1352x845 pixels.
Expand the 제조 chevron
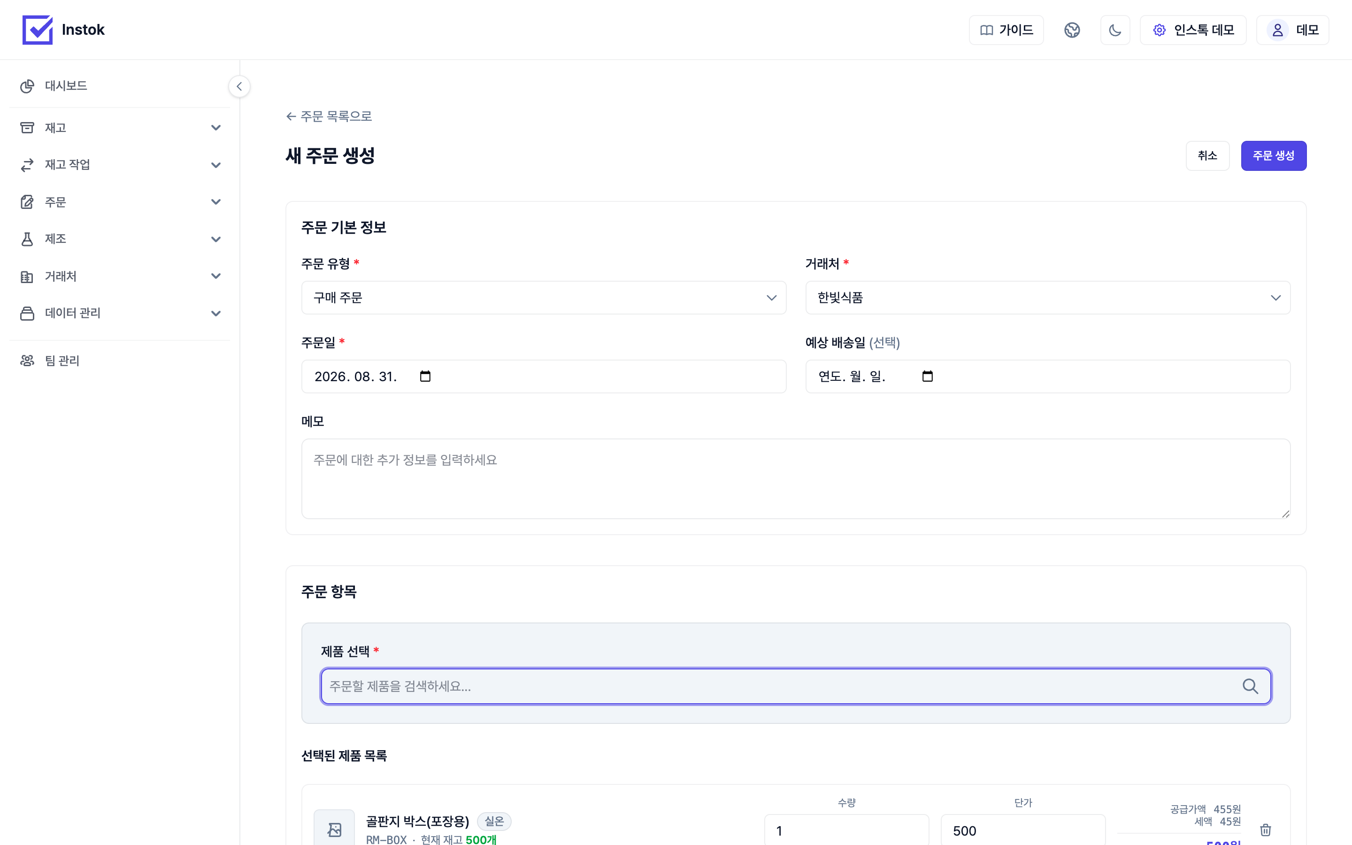tap(215, 239)
